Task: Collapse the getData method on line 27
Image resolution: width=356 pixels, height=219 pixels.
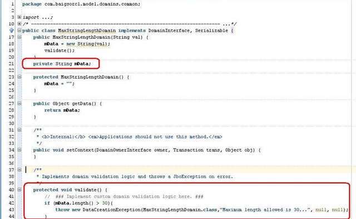Action: [19, 103]
